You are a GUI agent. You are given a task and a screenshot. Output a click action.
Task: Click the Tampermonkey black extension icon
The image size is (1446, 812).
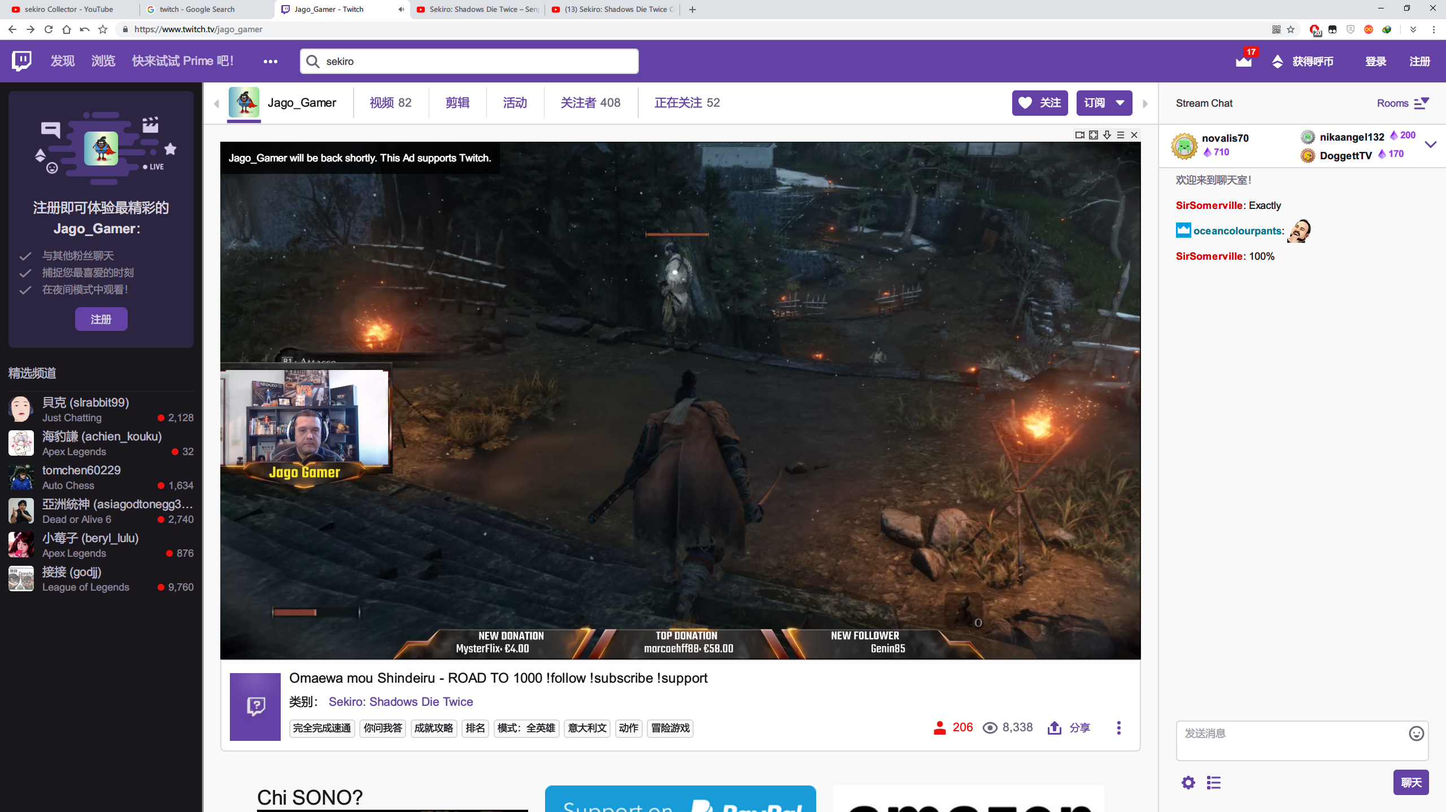(1332, 29)
